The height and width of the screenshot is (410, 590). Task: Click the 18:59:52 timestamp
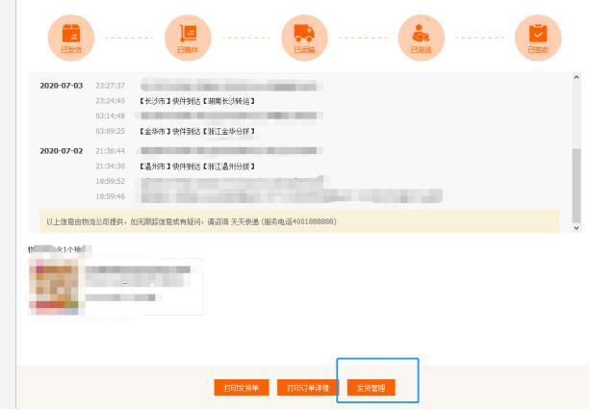pos(110,181)
